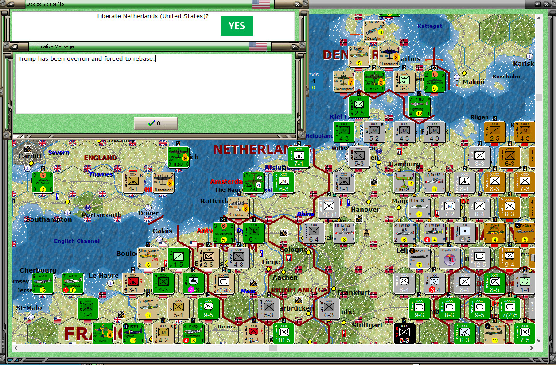Select the Lancaster Mk. I bomber in England

point(163,182)
